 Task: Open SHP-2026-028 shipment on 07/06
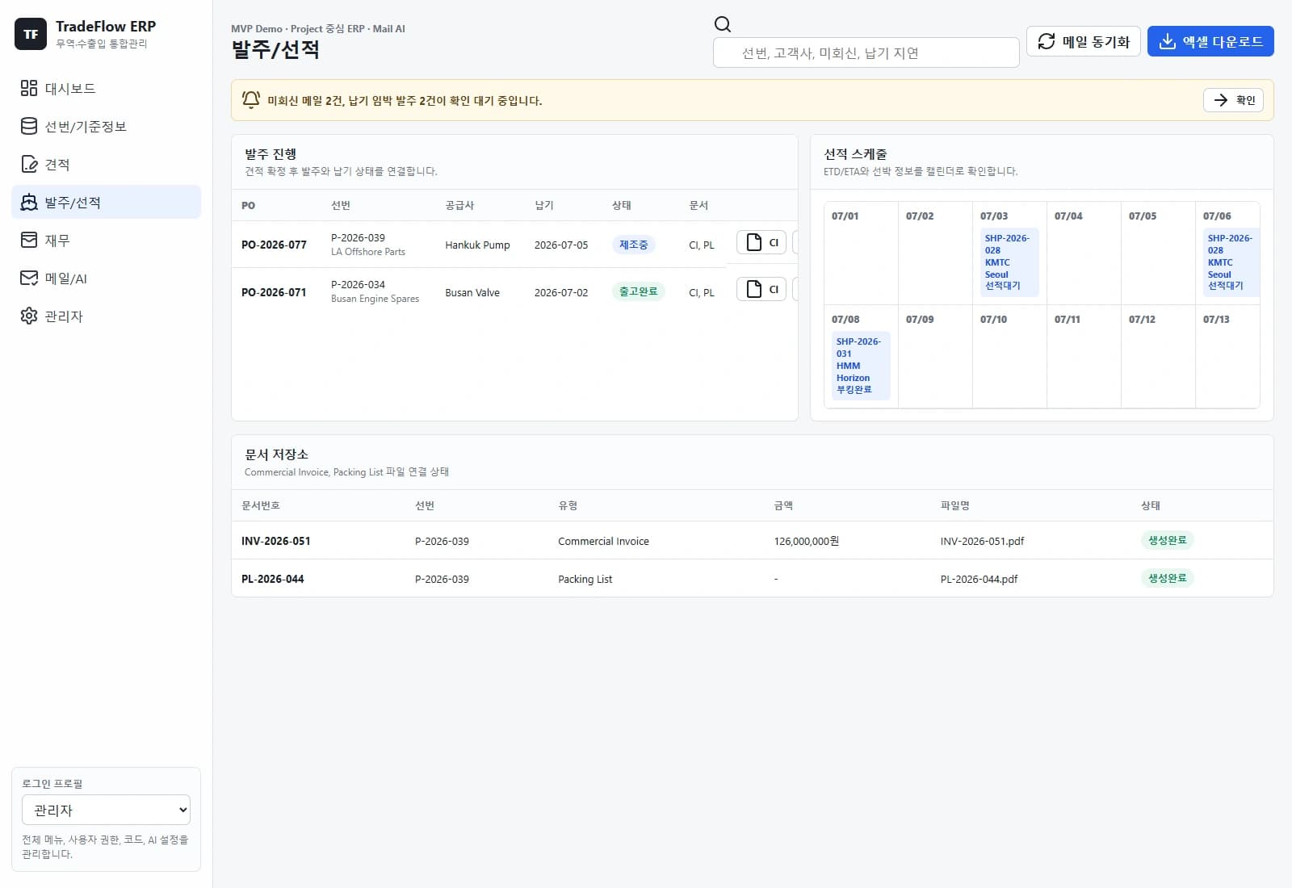(1231, 262)
